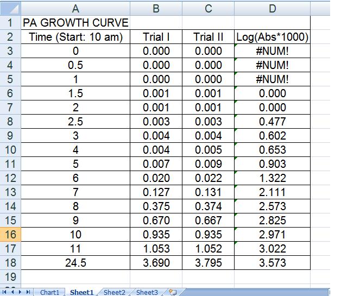Select row 16 header
The height and width of the screenshot is (296, 341).
click(x=10, y=234)
